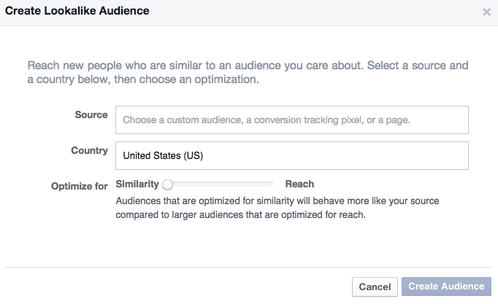This screenshot has height=304, width=498.
Task: Click the intro text about reaching new people
Action: click(248, 72)
